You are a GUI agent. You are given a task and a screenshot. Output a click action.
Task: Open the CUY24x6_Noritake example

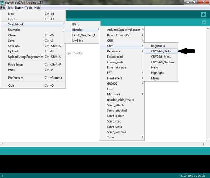[x=161, y=62]
